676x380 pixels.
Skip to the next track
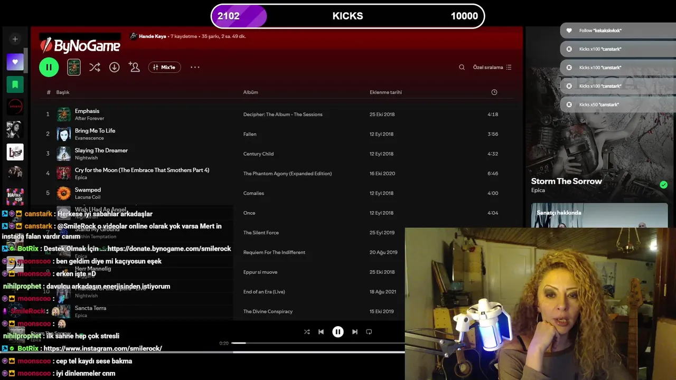[355, 331]
